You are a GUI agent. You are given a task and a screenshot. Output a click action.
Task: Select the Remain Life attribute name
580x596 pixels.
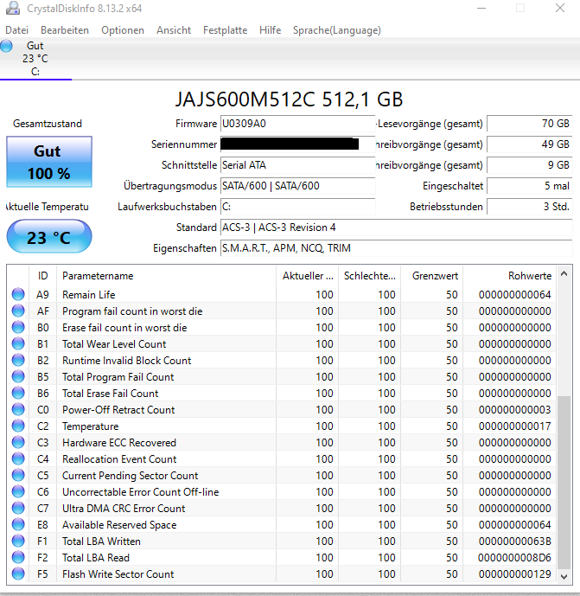coord(88,295)
